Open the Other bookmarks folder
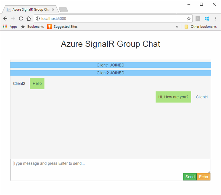This screenshot has height=195, width=221. (x=201, y=27)
